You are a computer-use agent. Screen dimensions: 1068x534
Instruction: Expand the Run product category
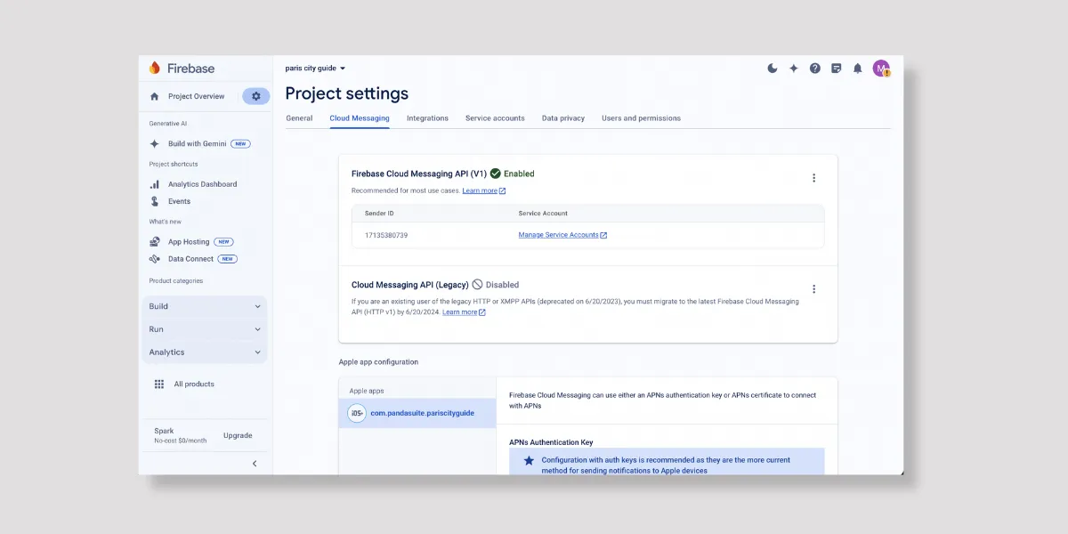coord(205,329)
